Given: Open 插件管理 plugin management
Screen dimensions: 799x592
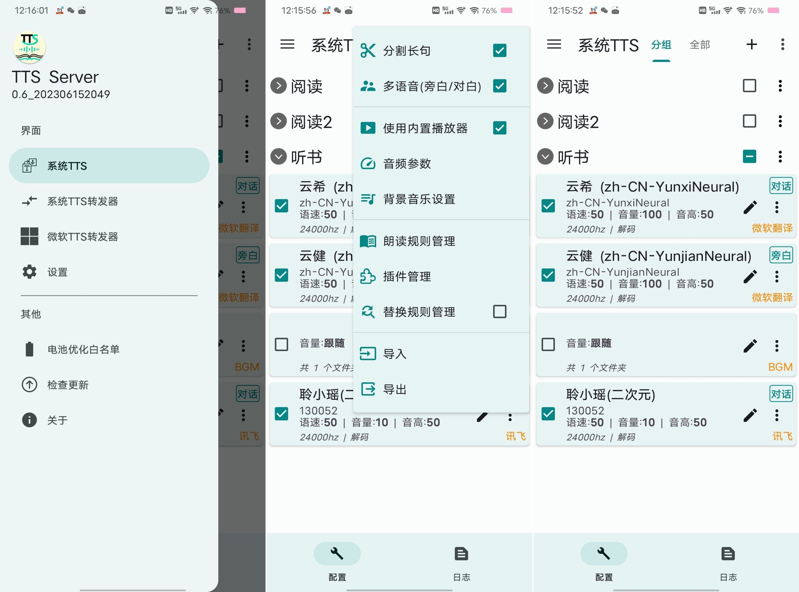Looking at the screenshot, I should [x=407, y=276].
